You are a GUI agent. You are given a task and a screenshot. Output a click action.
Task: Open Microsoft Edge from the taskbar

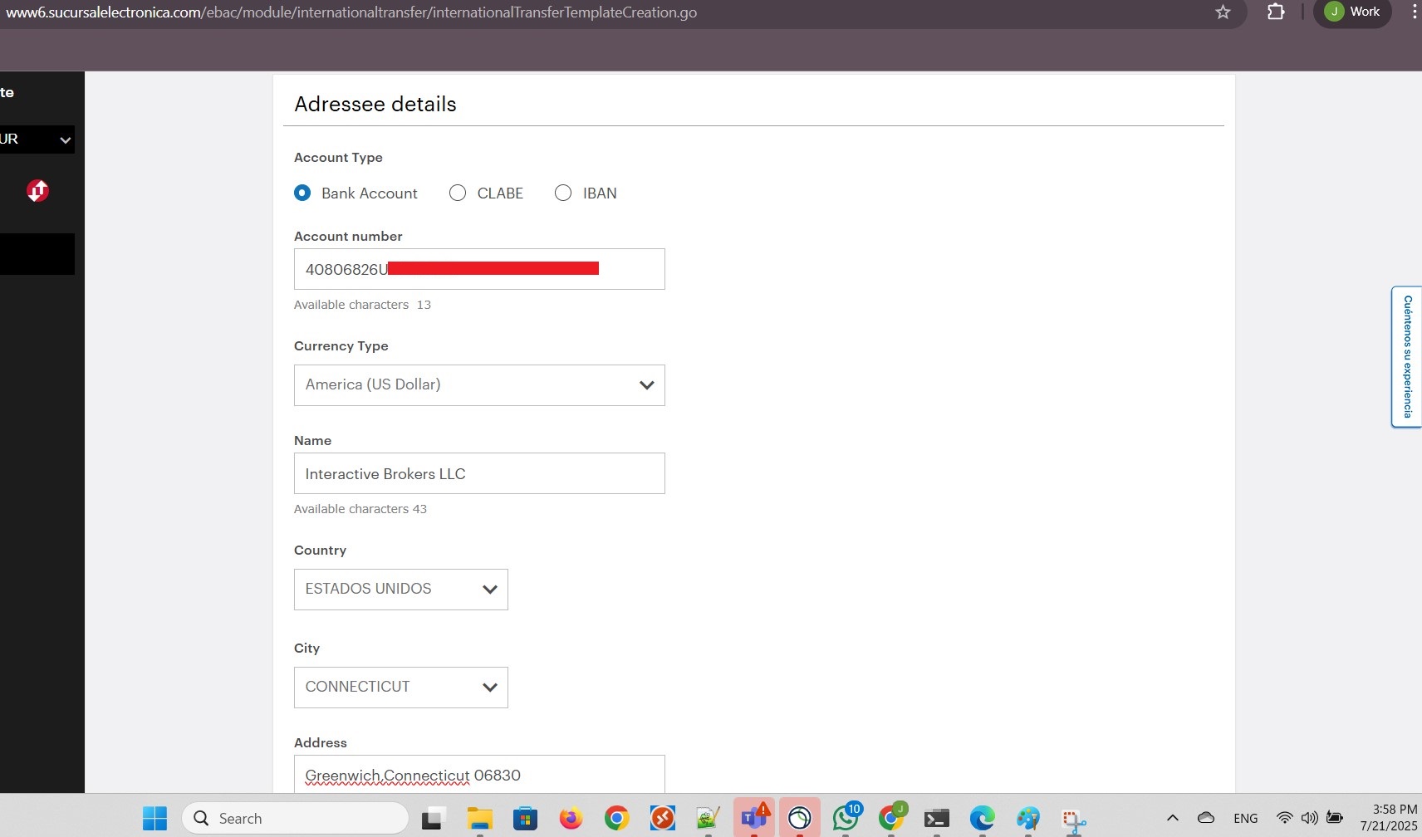pos(983,819)
